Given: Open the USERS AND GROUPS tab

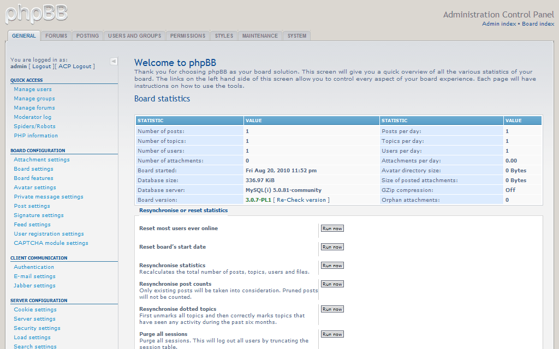Looking at the screenshot, I should click(134, 35).
